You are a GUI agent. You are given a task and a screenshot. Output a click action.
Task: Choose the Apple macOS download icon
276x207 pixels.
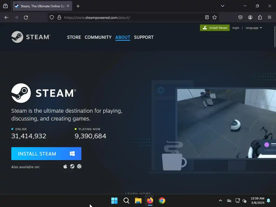(x=65, y=166)
